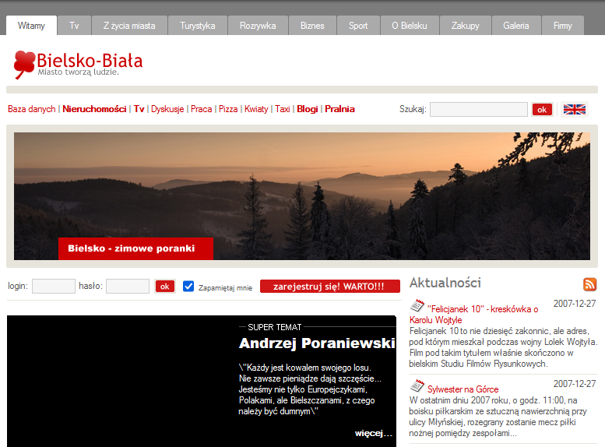Open the Galeria tab
Screen dimensions: 605x447
coord(516,26)
